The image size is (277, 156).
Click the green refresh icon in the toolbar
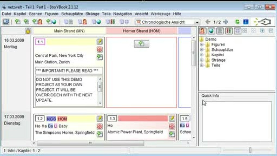(238, 22)
